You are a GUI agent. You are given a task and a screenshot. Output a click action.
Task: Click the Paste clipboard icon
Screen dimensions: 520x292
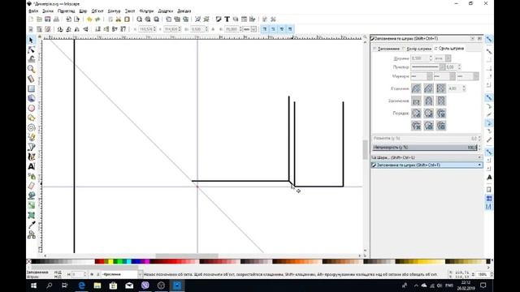tap(127, 19)
